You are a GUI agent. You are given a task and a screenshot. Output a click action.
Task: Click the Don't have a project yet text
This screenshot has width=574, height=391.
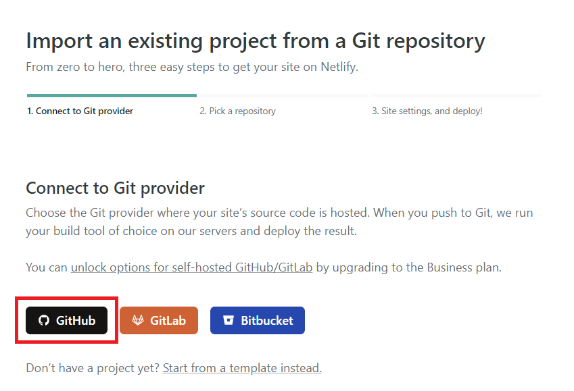(93, 368)
